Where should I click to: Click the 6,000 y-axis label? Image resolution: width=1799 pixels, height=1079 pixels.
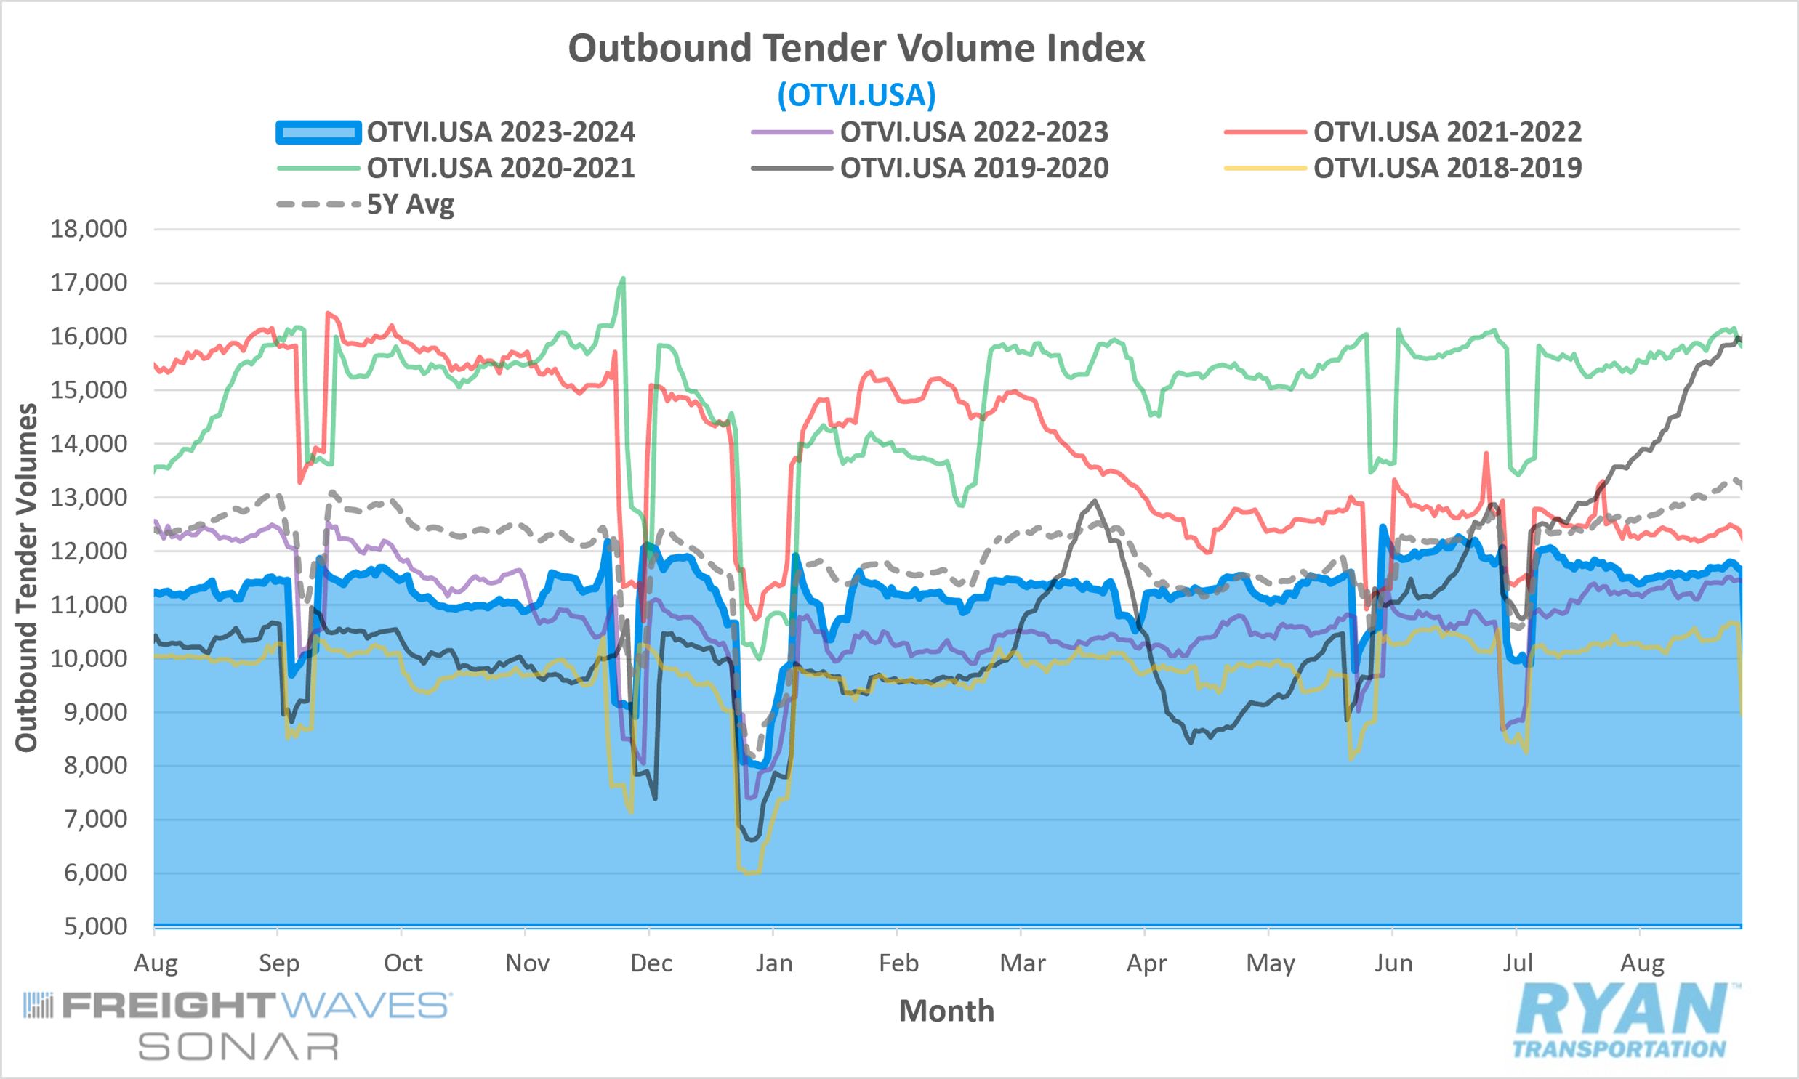(96, 873)
